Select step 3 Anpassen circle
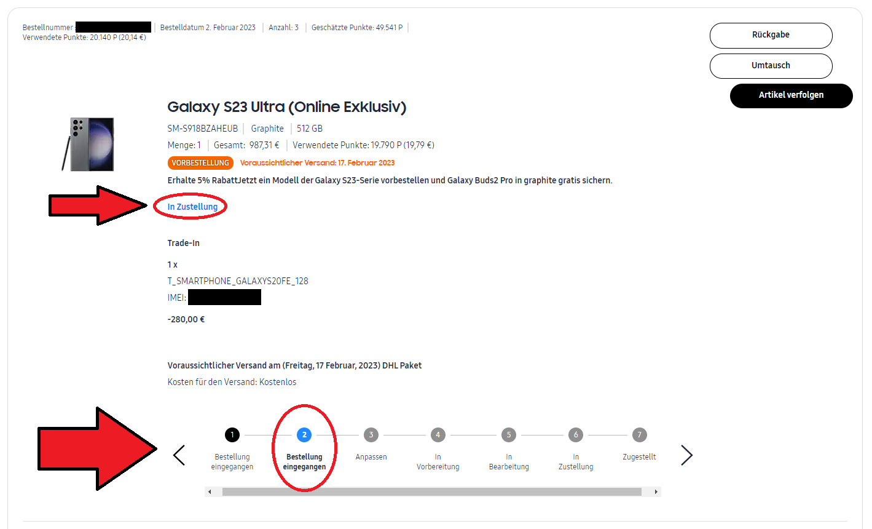This screenshot has height=529, width=872. pos(371,435)
